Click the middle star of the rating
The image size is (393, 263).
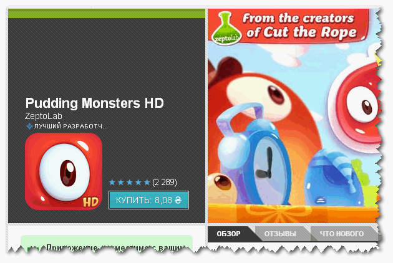(x=130, y=182)
